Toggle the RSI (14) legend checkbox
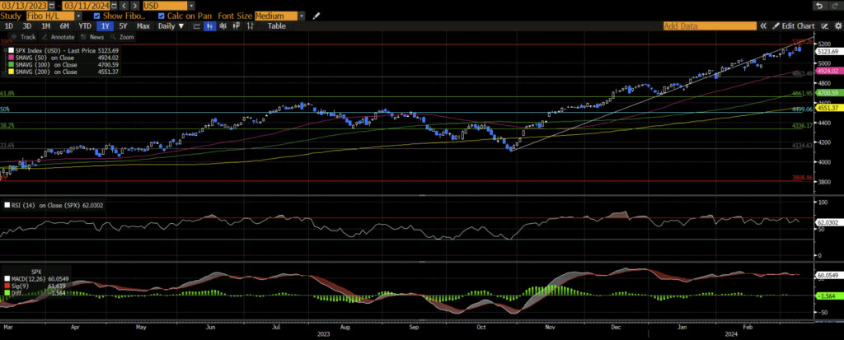844x340 pixels. pyautogui.click(x=7, y=204)
